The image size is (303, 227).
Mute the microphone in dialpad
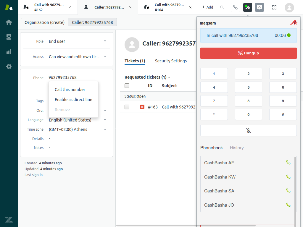coord(248,130)
